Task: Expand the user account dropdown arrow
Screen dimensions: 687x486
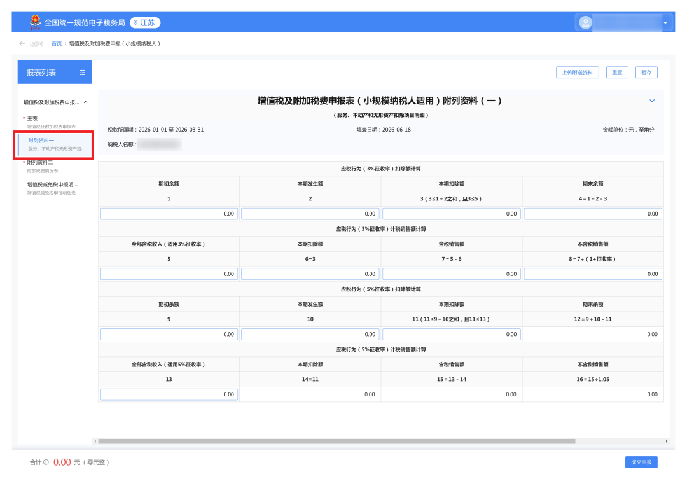Action: pyautogui.click(x=665, y=23)
